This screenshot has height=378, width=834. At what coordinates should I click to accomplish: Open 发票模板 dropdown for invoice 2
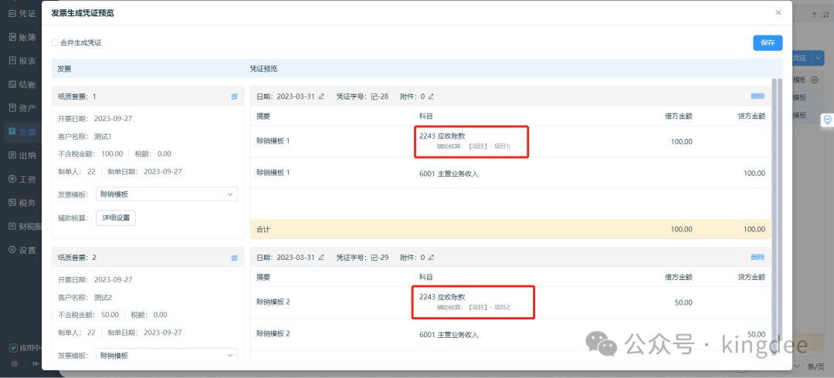pyautogui.click(x=166, y=355)
